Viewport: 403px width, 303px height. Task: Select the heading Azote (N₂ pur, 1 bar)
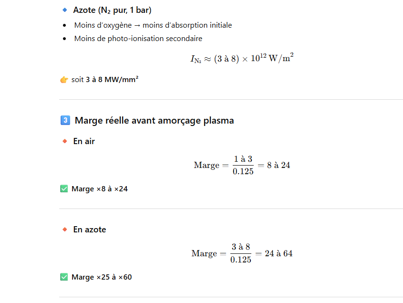click(x=112, y=10)
